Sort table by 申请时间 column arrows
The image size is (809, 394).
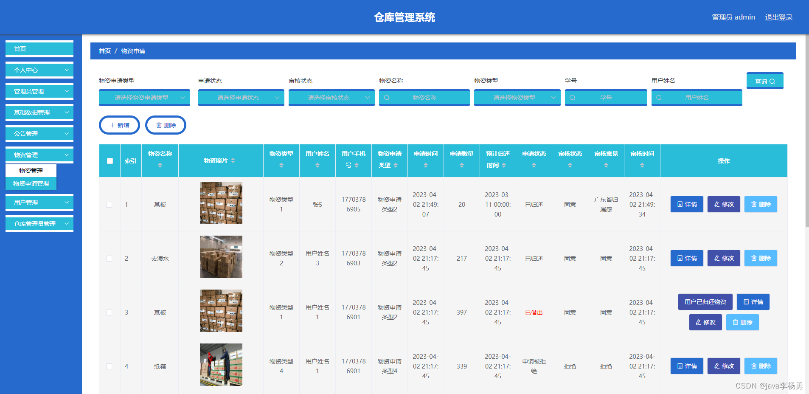426,165
